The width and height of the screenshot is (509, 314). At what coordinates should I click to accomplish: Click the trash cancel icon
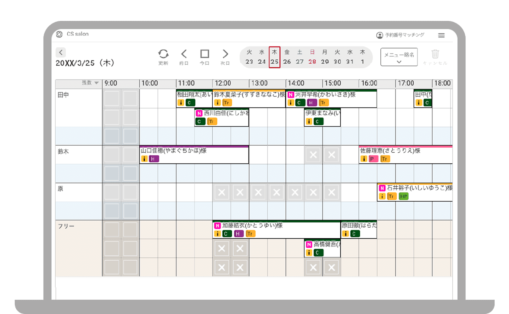click(x=435, y=54)
